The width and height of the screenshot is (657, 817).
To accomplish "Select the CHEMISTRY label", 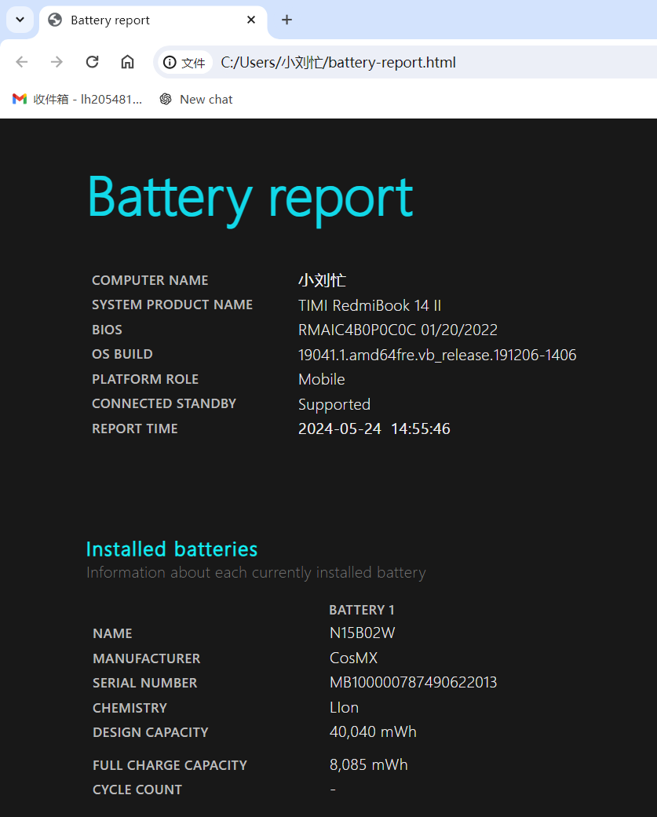I will click(x=130, y=708).
